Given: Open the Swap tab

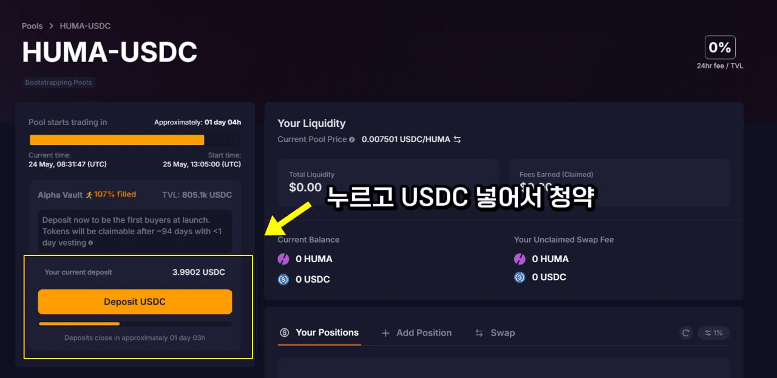Looking at the screenshot, I should 495,333.
